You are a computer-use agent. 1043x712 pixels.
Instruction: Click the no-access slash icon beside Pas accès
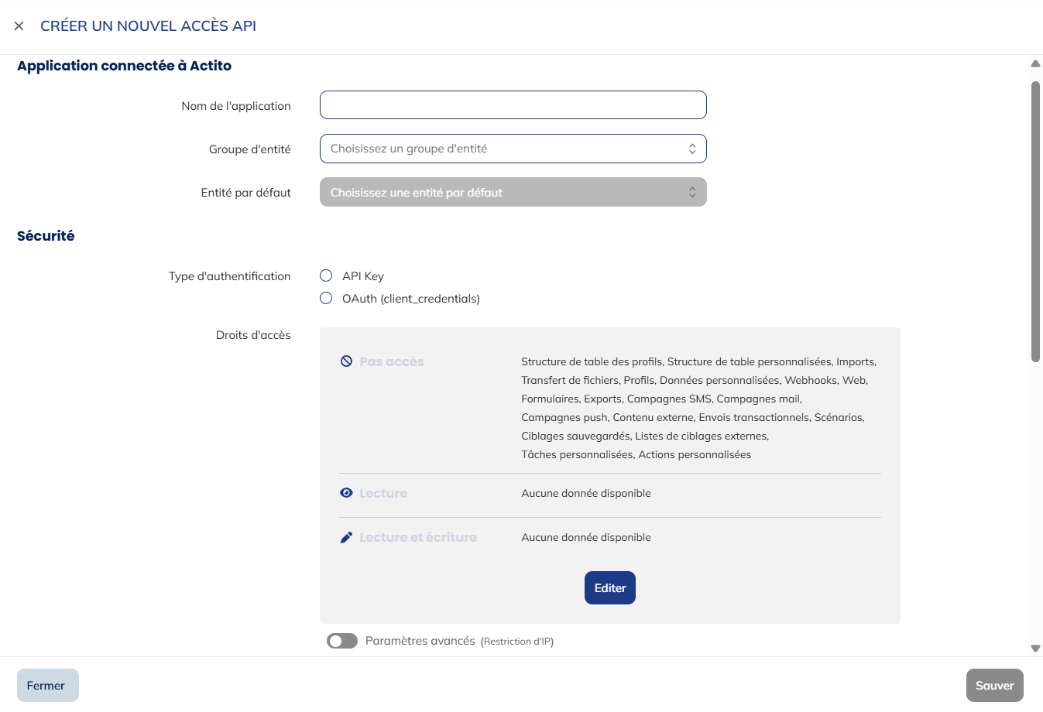pyautogui.click(x=346, y=361)
